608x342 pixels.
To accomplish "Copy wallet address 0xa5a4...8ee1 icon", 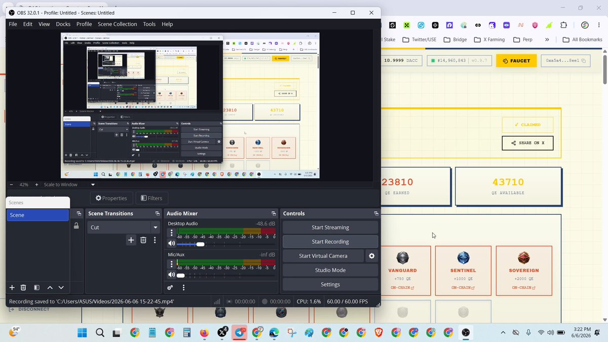I will pyautogui.click(x=584, y=61).
